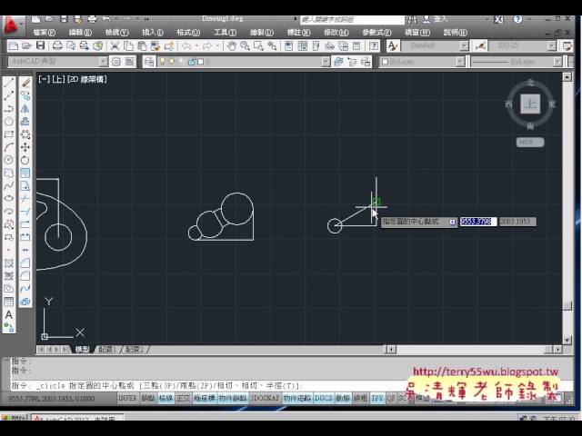Image resolution: width=582 pixels, height=436 pixels.
Task: Open the application menu red A button
Action: click(12, 26)
